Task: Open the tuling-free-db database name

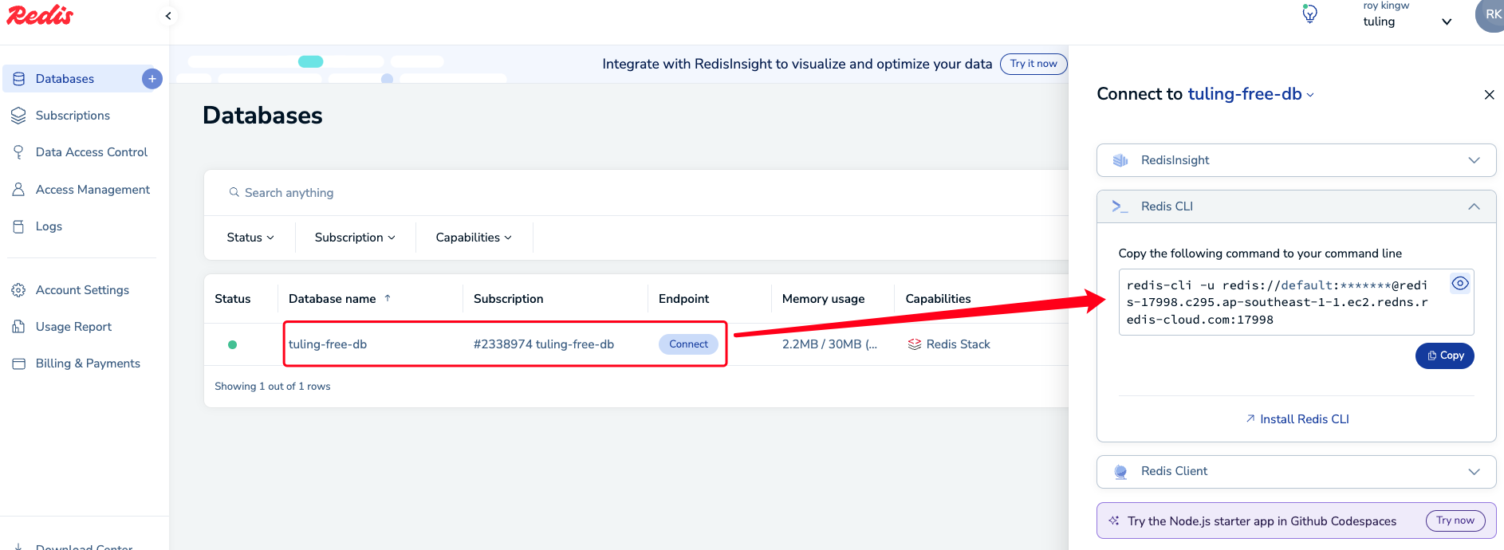Action: 328,344
